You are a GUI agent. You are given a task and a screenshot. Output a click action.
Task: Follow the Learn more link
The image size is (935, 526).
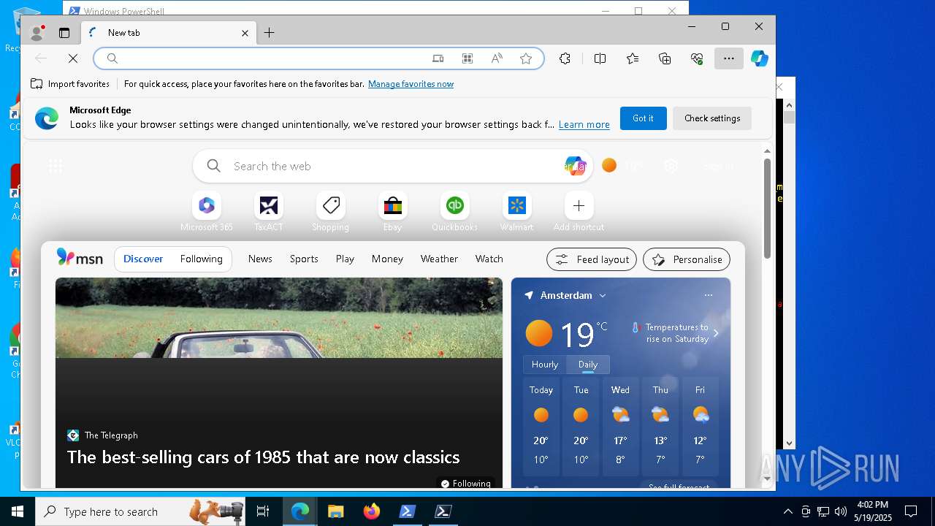click(x=584, y=125)
